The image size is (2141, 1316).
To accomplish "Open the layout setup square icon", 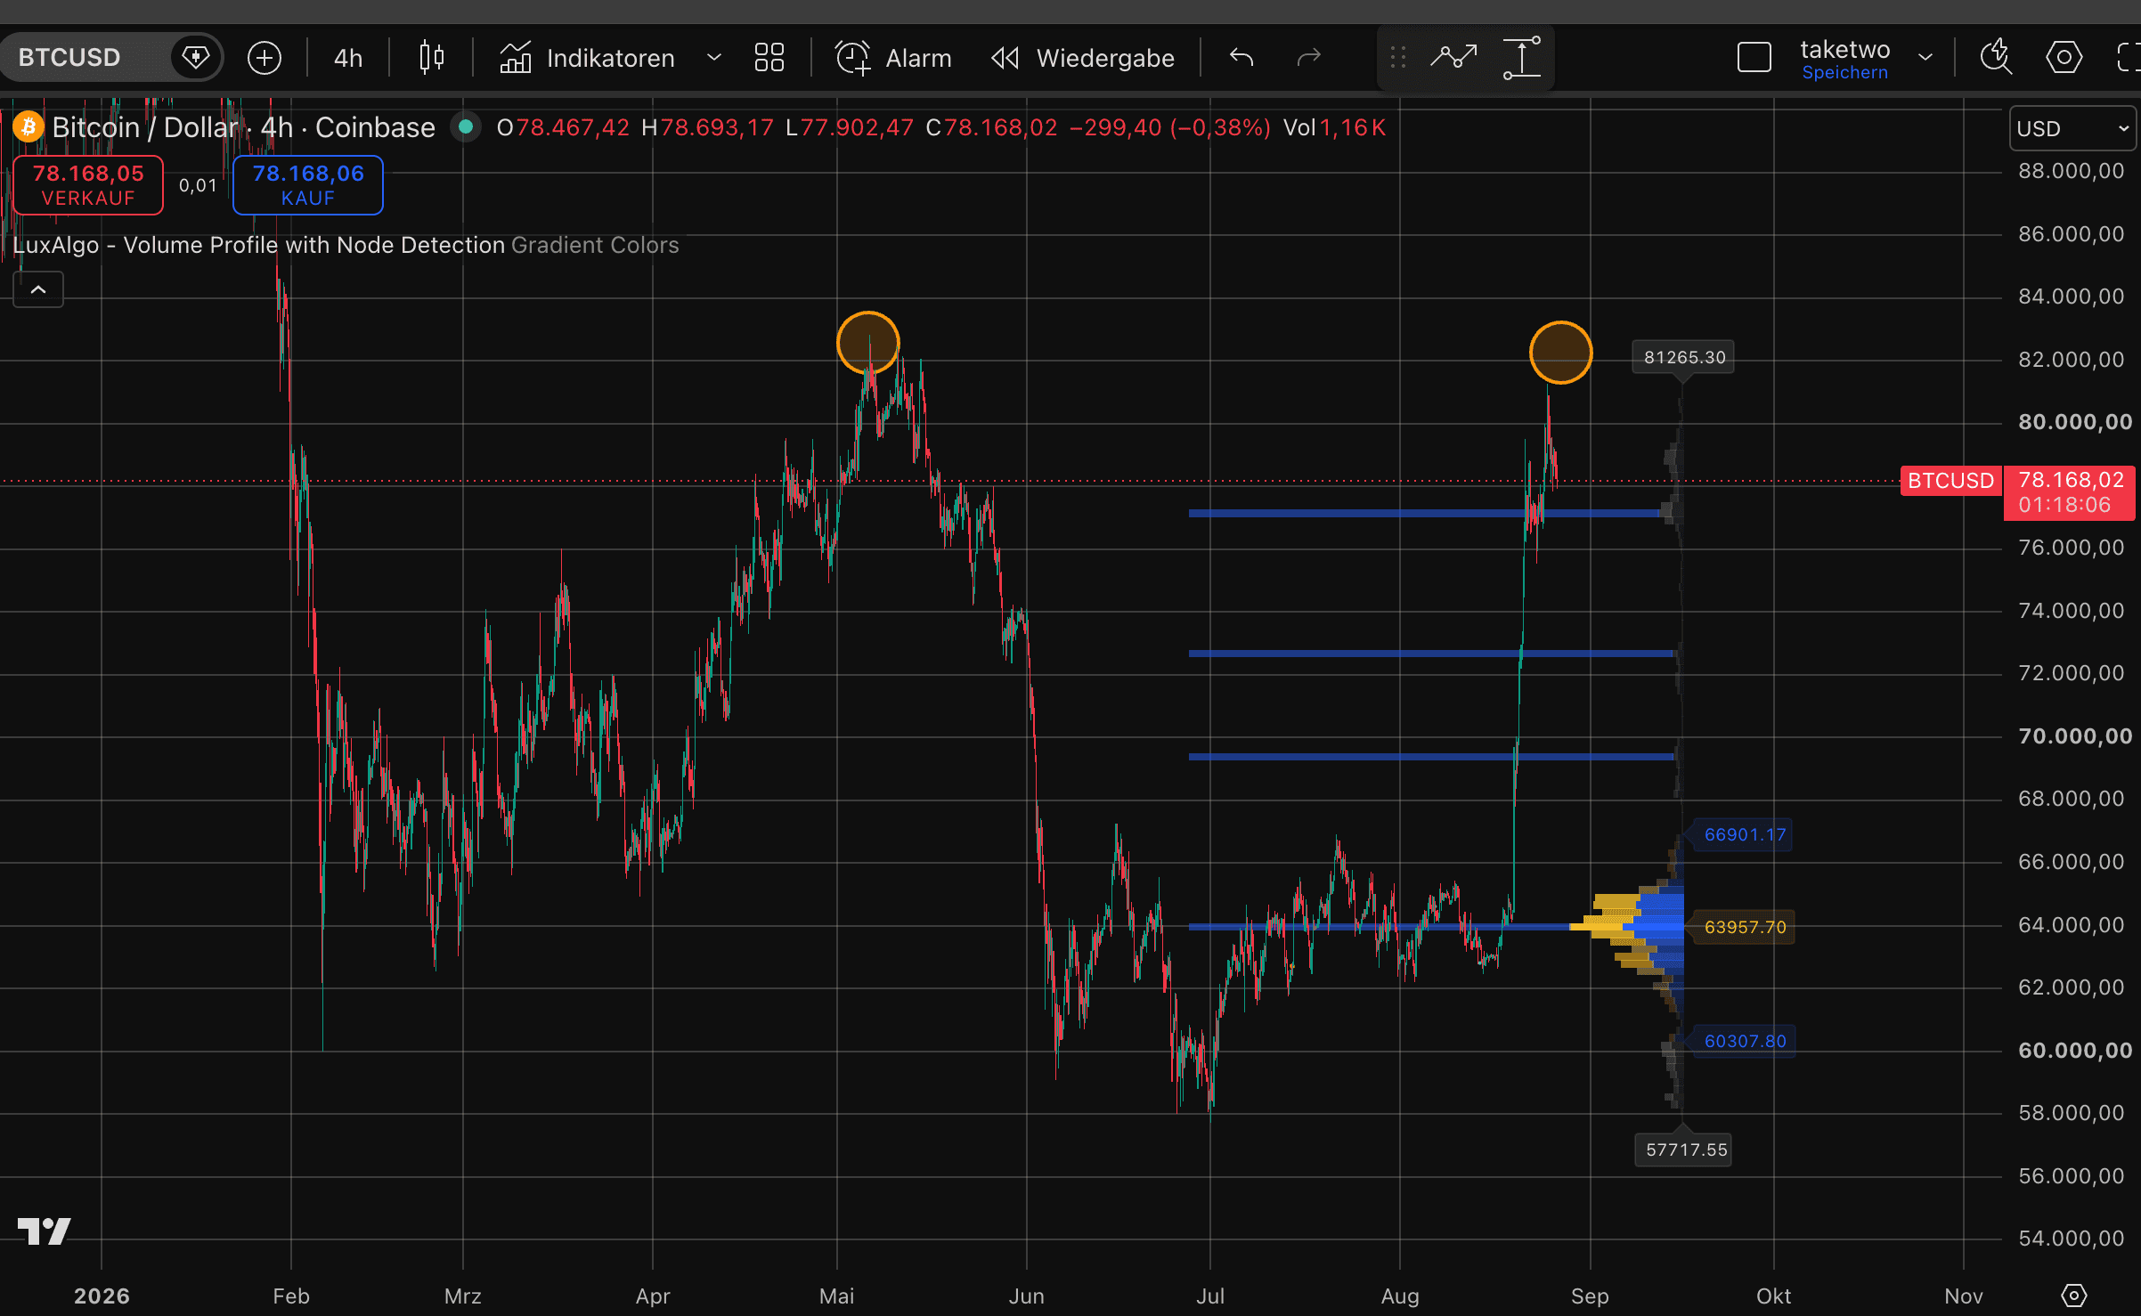I will 1754,58.
